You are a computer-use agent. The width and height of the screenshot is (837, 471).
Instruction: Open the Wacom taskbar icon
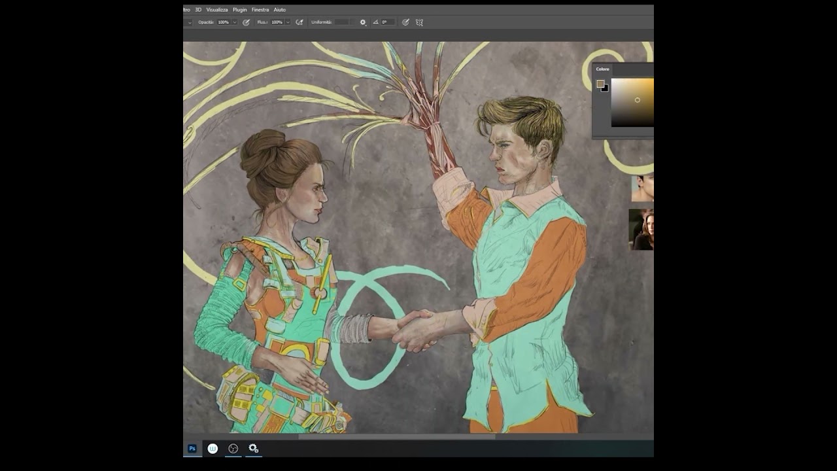point(213,448)
